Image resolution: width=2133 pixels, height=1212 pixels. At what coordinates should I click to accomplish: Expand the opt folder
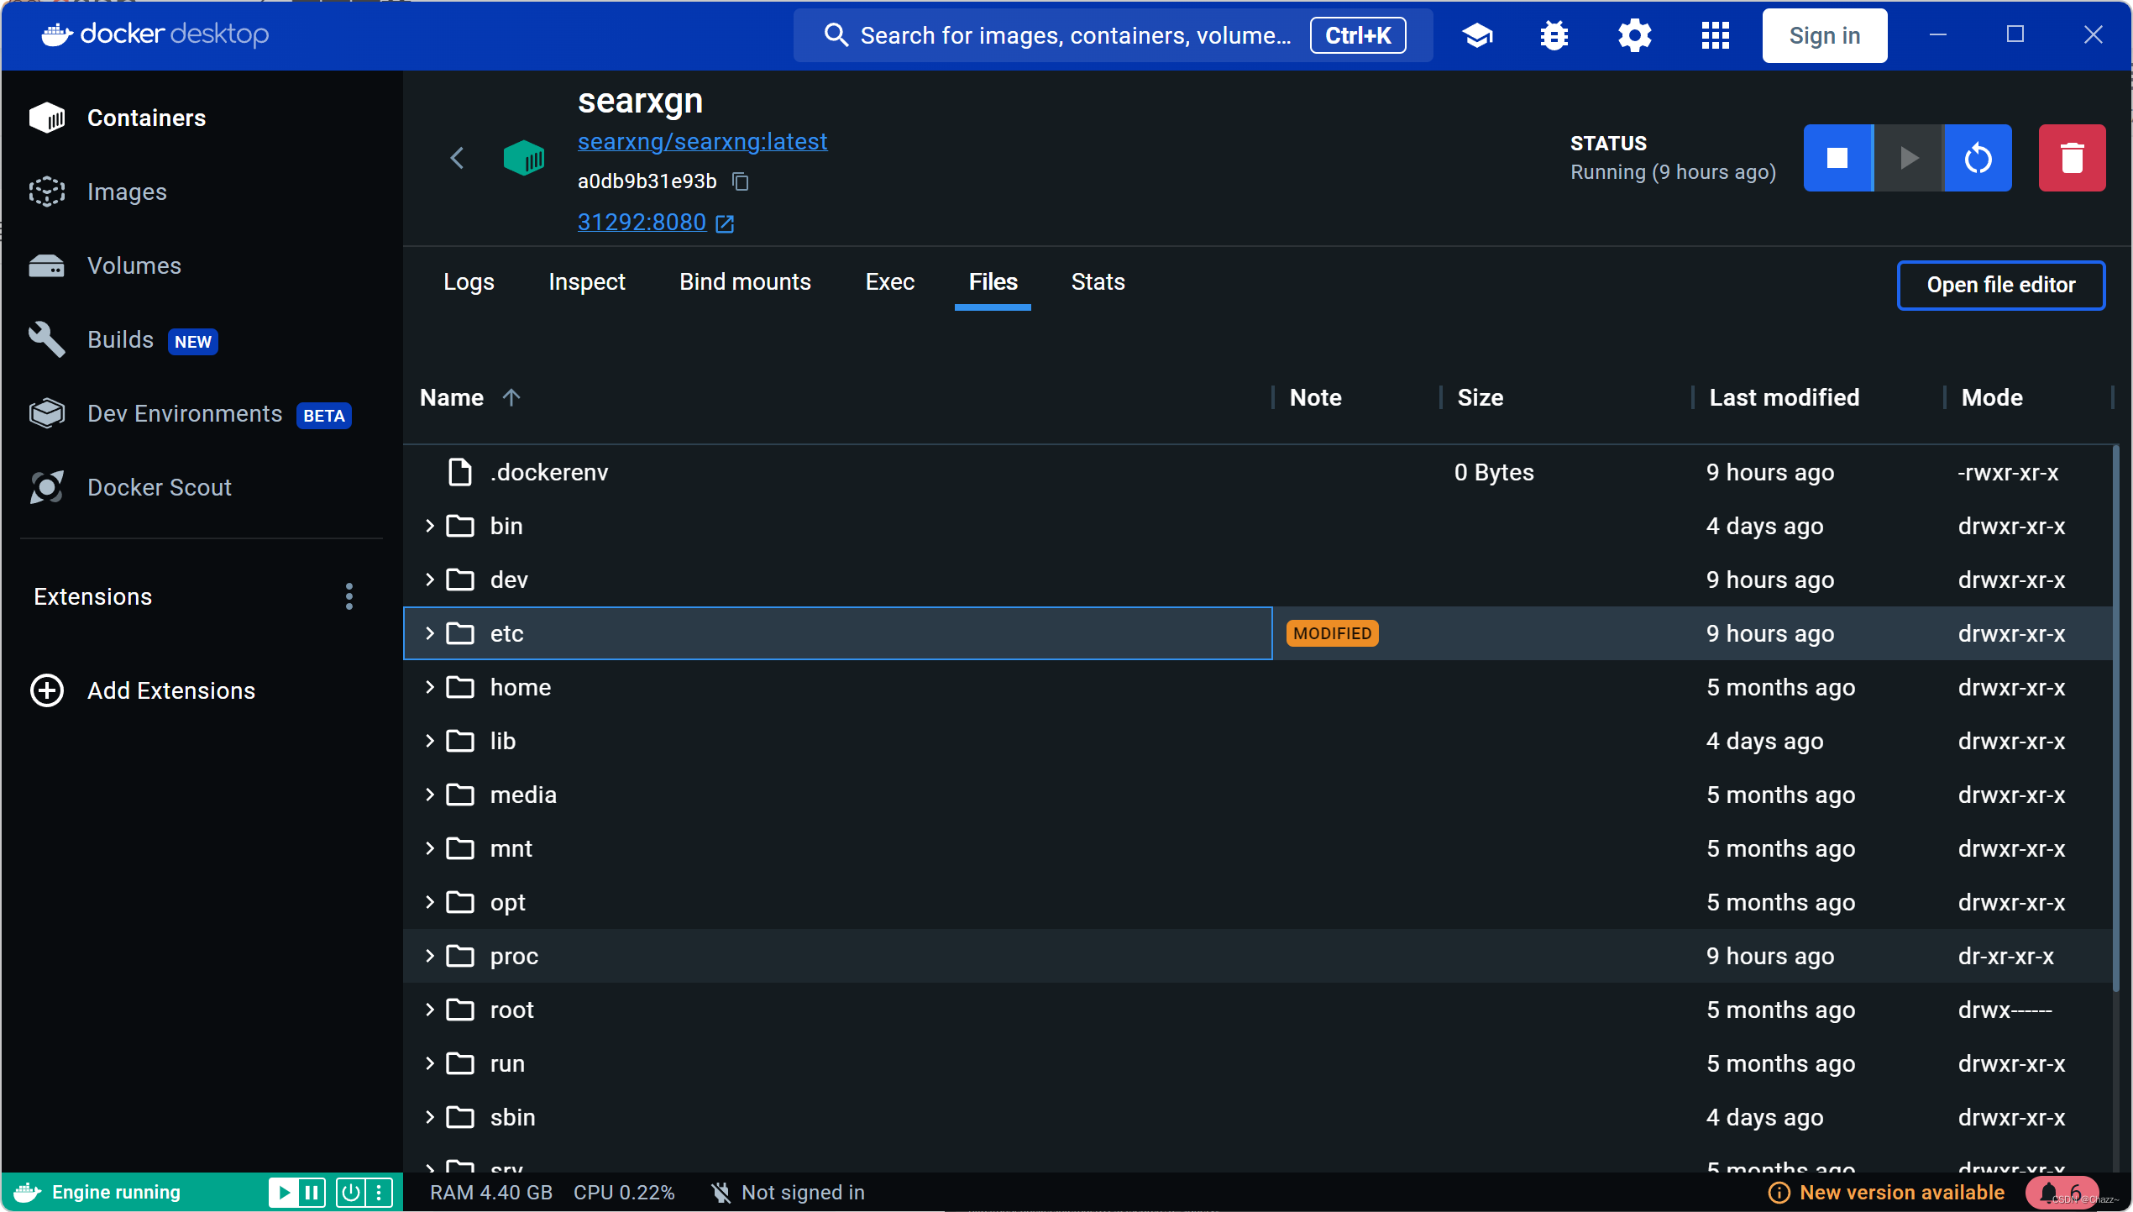click(430, 902)
